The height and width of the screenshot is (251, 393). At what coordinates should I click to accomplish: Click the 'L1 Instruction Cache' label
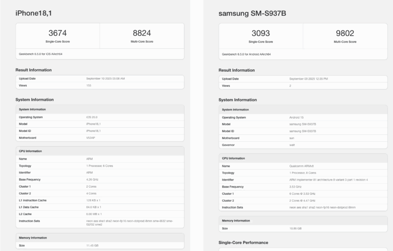pos(33,200)
